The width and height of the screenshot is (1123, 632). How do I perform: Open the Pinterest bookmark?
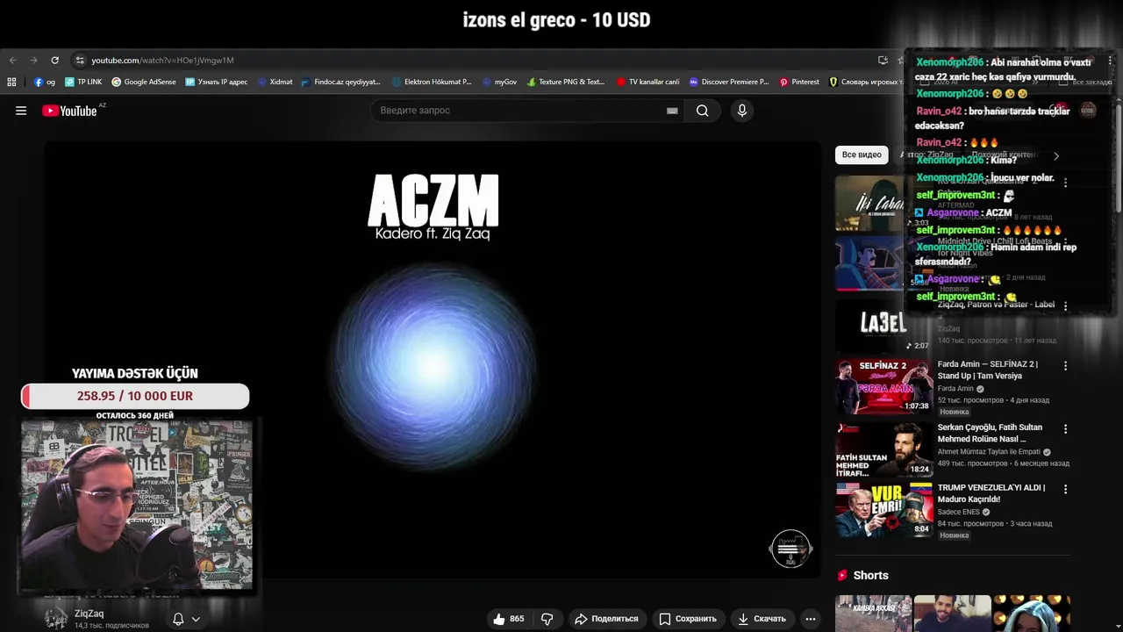(x=799, y=82)
